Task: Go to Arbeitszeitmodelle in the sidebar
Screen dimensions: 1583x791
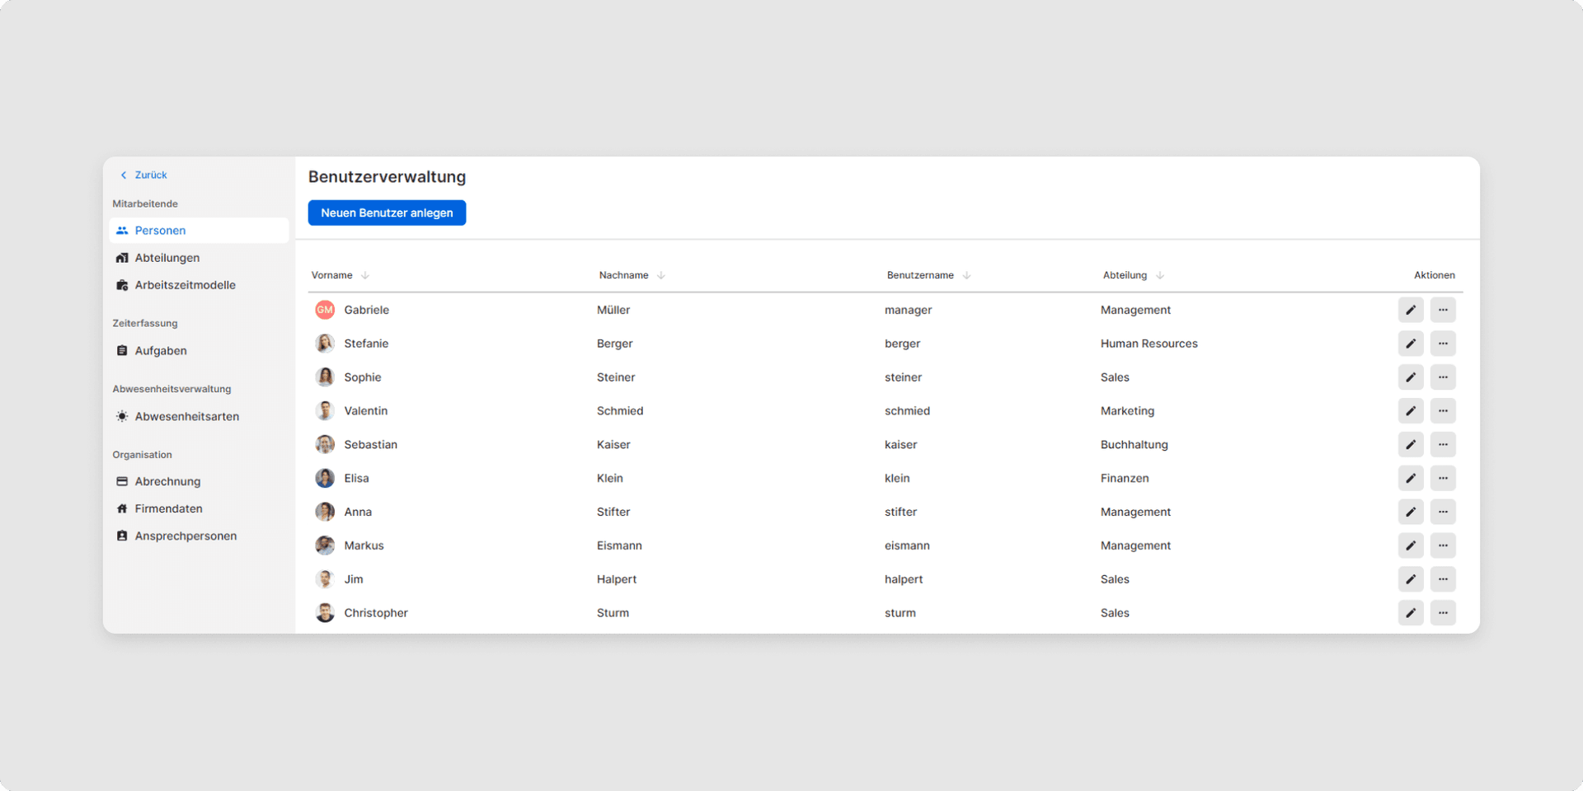Action: (x=185, y=285)
